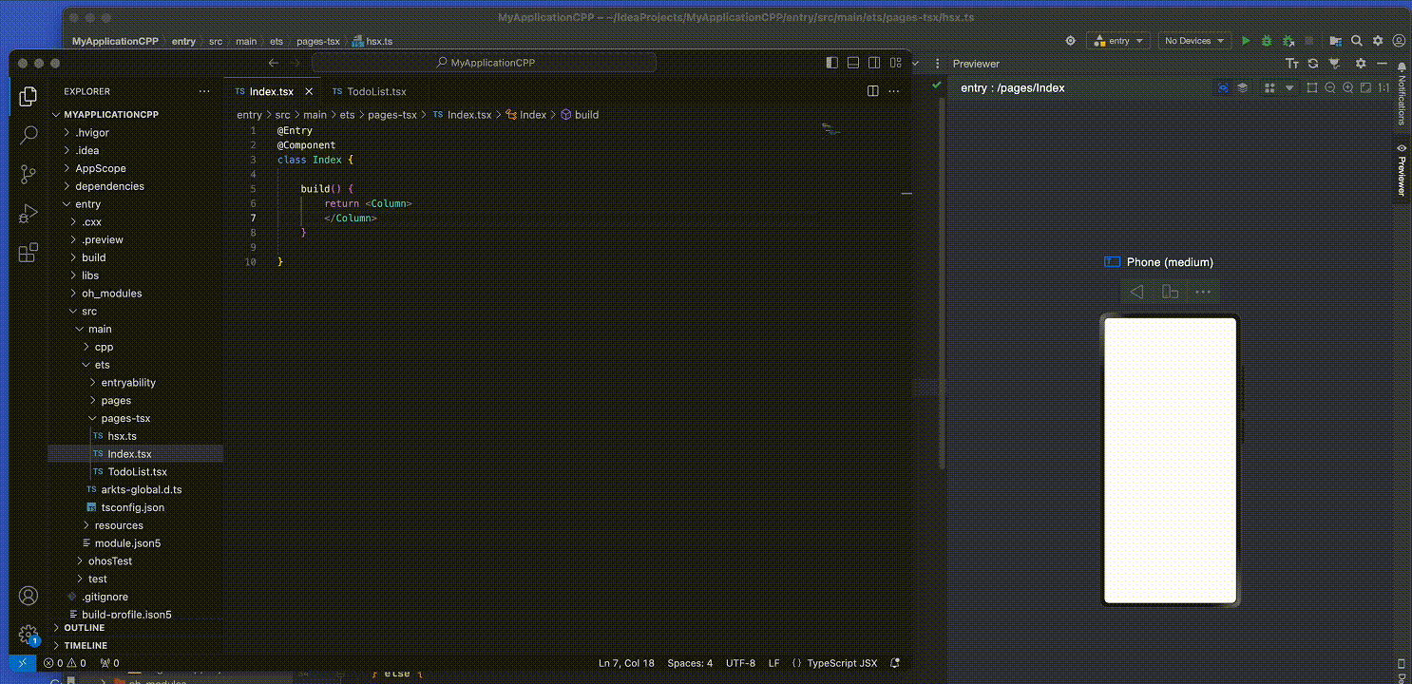Viewport: 1412px width, 684px height.
Task: Click the back arrow above phone preview
Action: [1136, 292]
